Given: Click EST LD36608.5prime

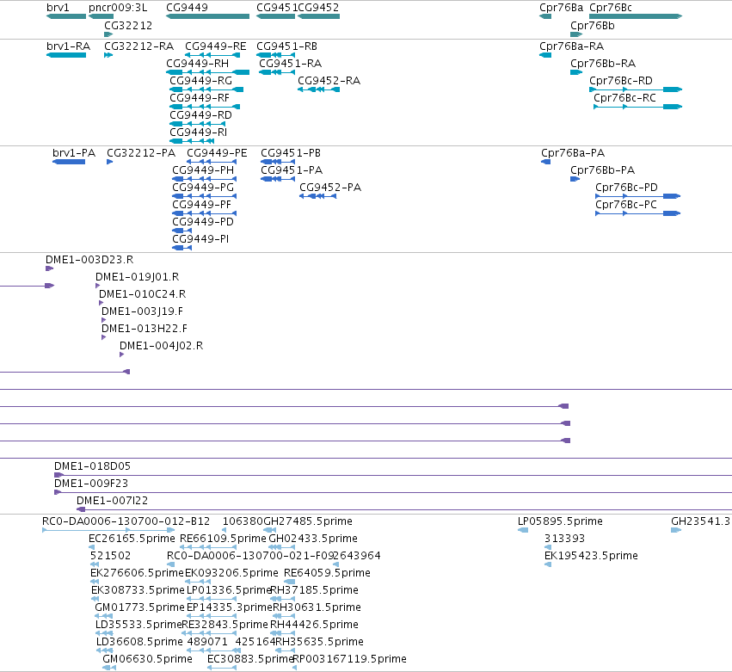Looking at the screenshot, I should (139, 642).
